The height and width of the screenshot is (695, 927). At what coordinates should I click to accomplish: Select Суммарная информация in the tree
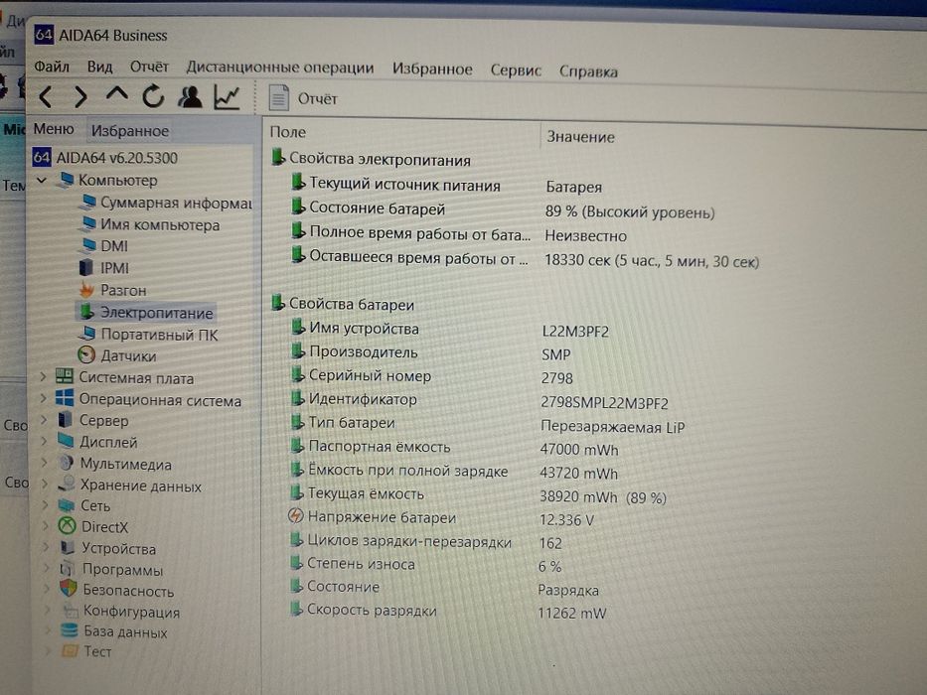pos(166,203)
